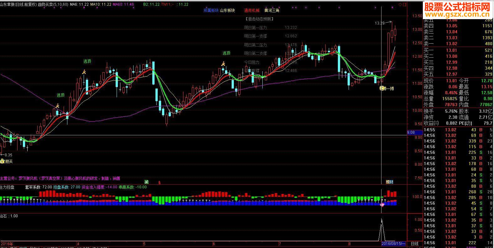Click the running-man signal icon near 10.00 price

57,106
